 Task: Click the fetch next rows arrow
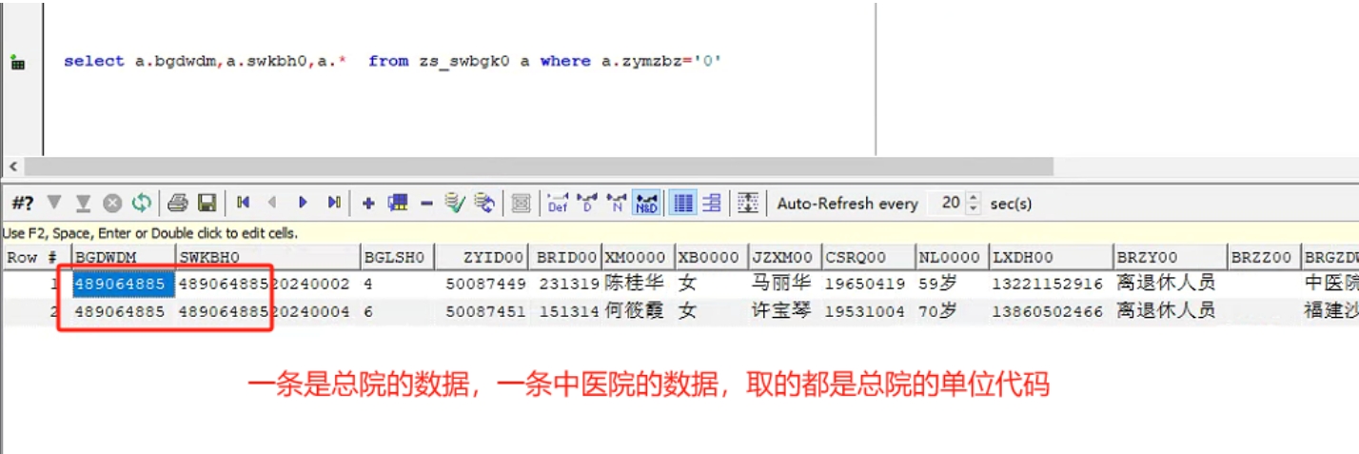point(54,203)
